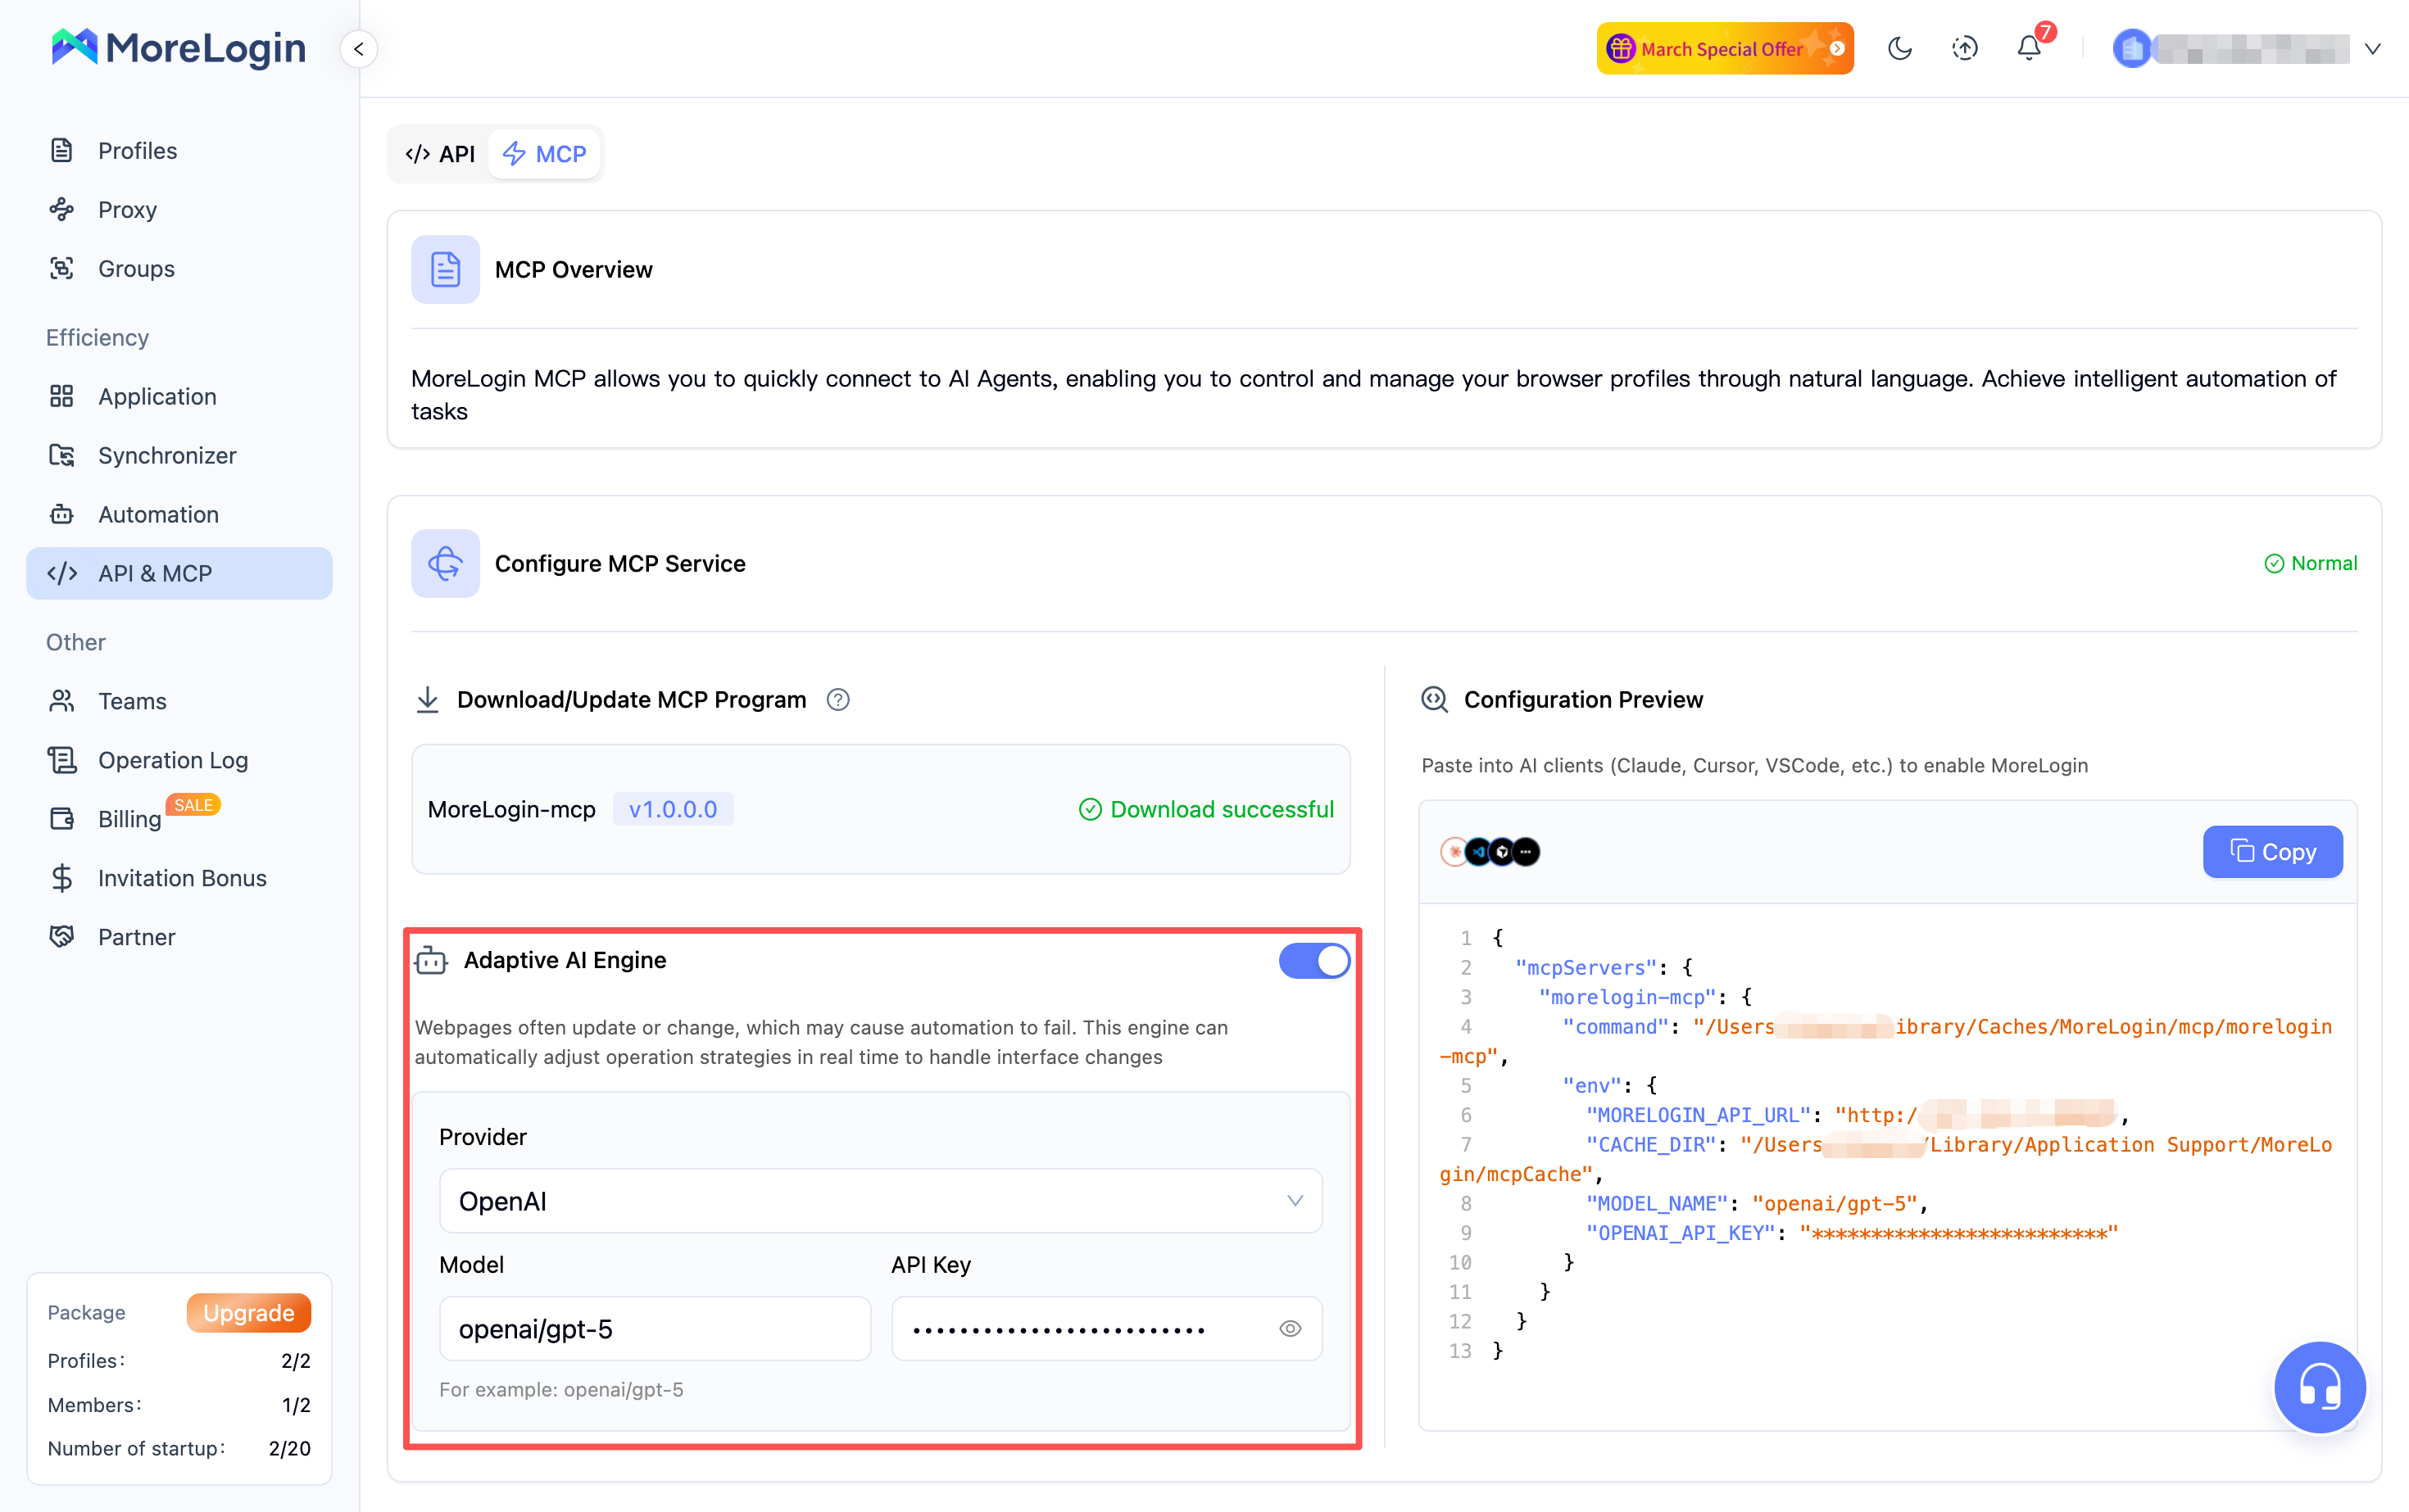Select API & MCP sidebar item

[179, 573]
